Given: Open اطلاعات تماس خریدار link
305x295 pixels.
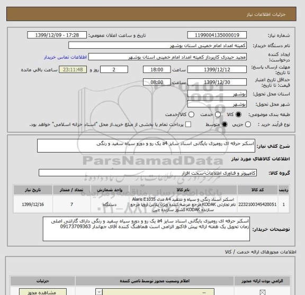Looking at the screenshot, I should (x=65, y=57).
